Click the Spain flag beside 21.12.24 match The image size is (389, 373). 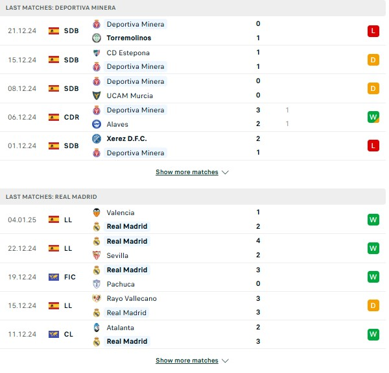point(54,31)
